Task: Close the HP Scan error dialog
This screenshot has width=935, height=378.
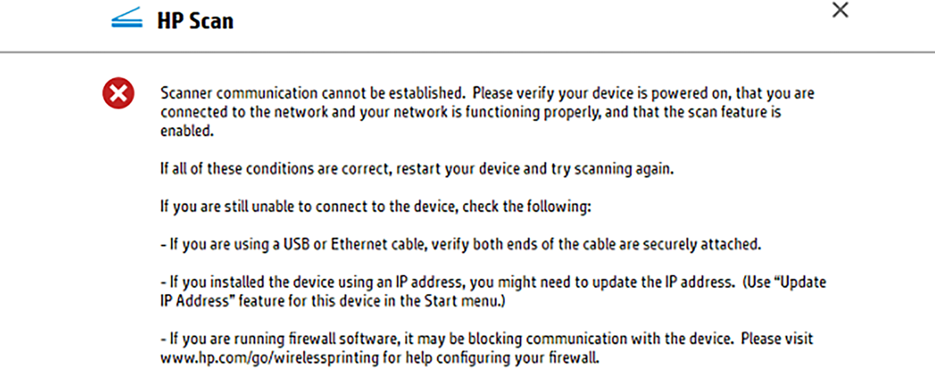Action: (x=840, y=10)
